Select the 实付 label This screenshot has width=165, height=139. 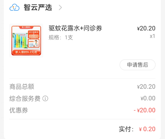click(x=126, y=129)
